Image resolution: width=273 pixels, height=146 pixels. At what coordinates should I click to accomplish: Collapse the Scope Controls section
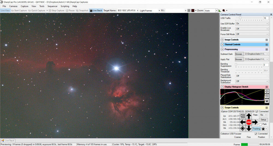pos(222,108)
